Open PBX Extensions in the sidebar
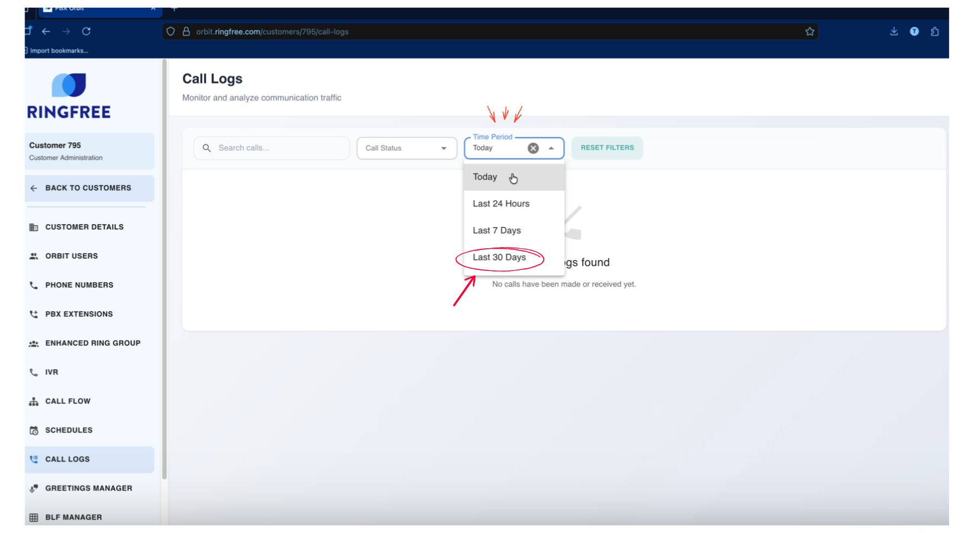 [79, 314]
